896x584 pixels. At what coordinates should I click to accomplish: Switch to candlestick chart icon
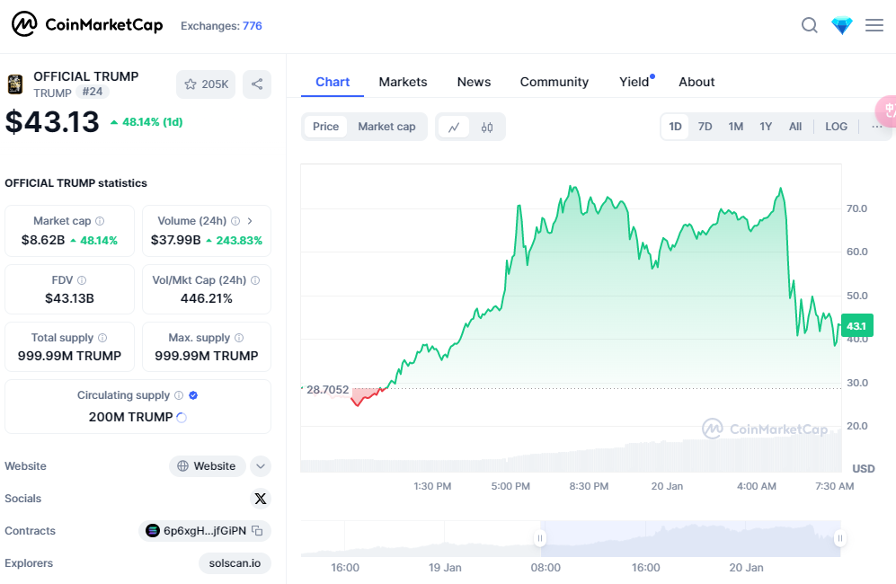tap(487, 127)
